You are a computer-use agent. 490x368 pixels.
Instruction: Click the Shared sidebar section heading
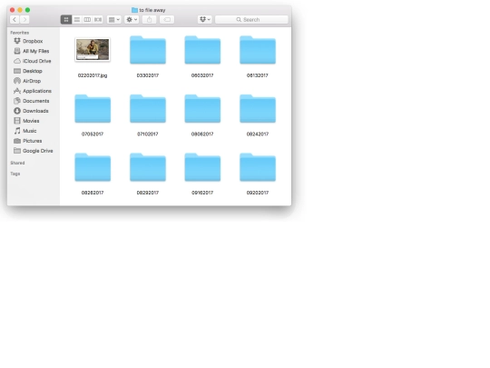[17, 163]
